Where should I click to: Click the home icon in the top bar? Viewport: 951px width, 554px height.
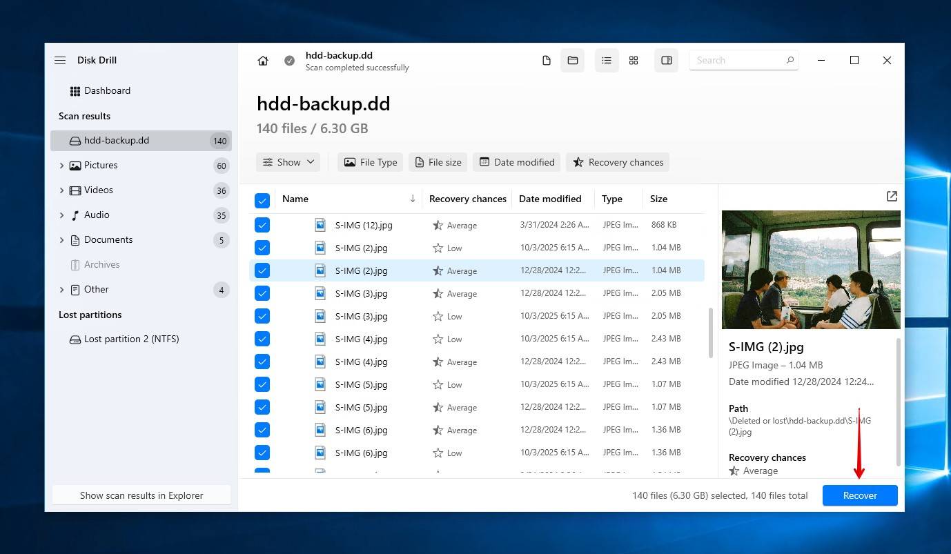pyautogui.click(x=262, y=60)
